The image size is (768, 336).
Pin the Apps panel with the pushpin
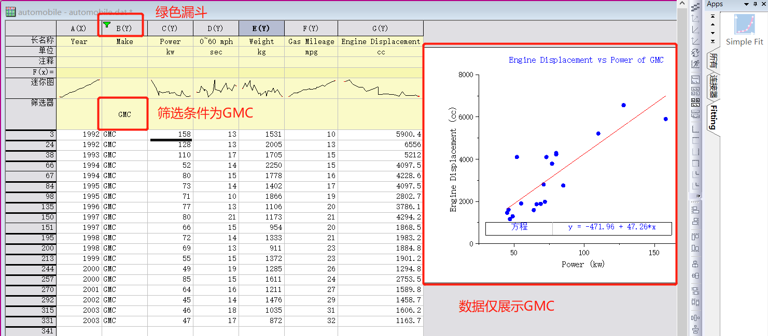[x=755, y=4]
